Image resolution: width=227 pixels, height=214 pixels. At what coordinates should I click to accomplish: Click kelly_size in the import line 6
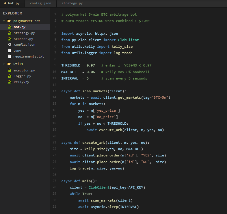pyautogui.click(x=122, y=47)
